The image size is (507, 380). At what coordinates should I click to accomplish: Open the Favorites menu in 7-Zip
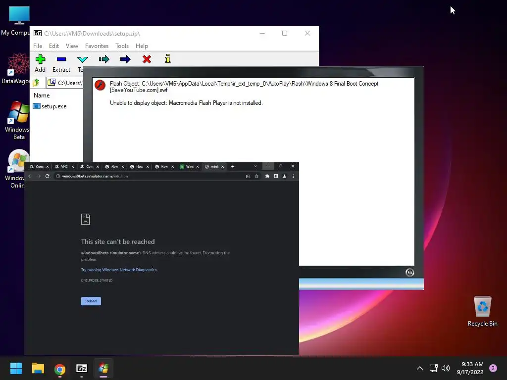tap(97, 46)
